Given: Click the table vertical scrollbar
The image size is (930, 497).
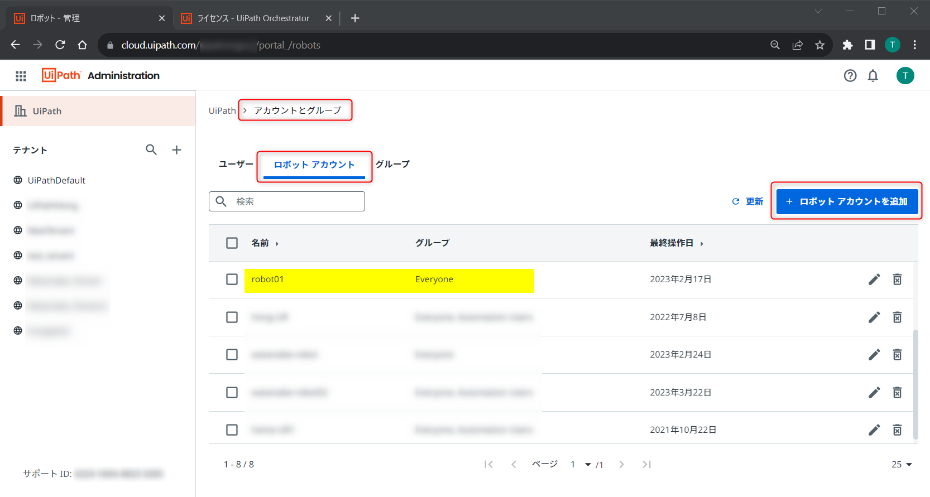Looking at the screenshot, I should (915, 385).
